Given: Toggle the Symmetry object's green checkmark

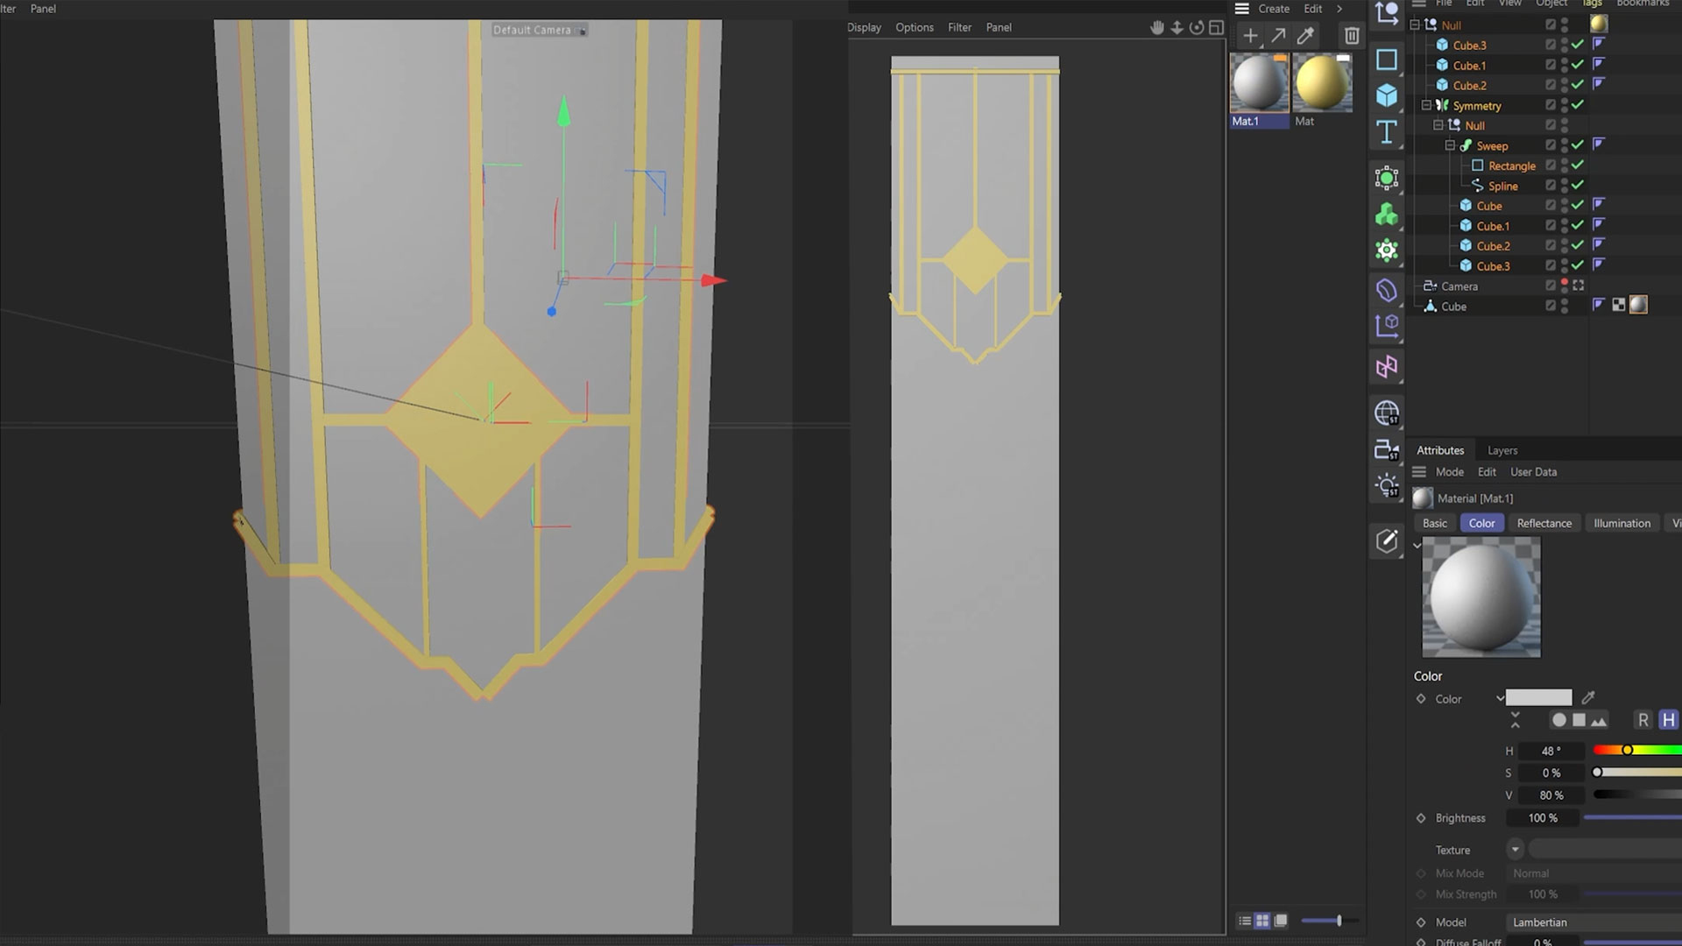Looking at the screenshot, I should [1578, 105].
